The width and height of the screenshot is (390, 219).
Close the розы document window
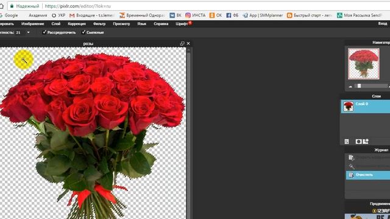188,43
